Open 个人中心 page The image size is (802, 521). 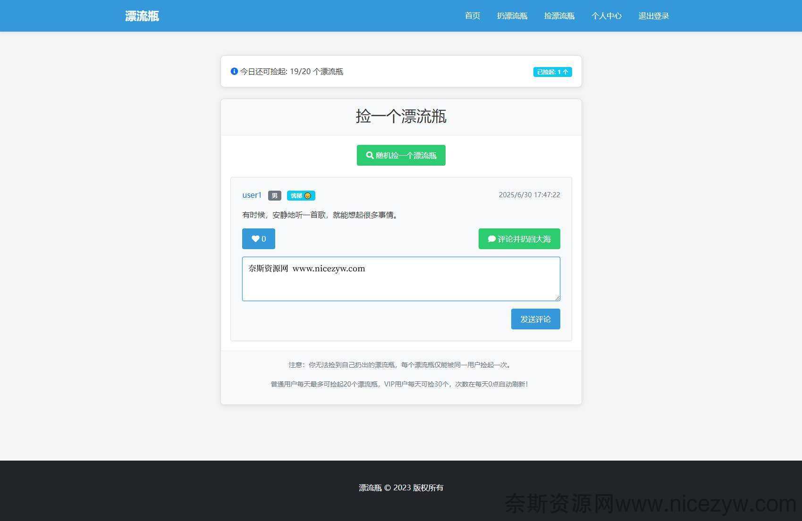607,16
